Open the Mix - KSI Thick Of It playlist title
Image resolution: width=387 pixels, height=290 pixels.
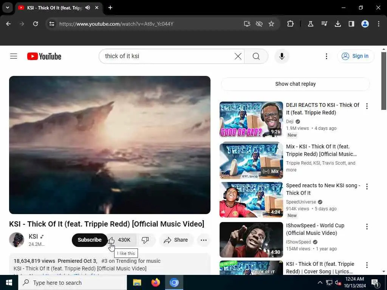tap(321, 150)
